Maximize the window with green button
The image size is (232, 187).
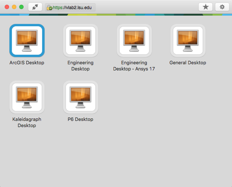21,7
